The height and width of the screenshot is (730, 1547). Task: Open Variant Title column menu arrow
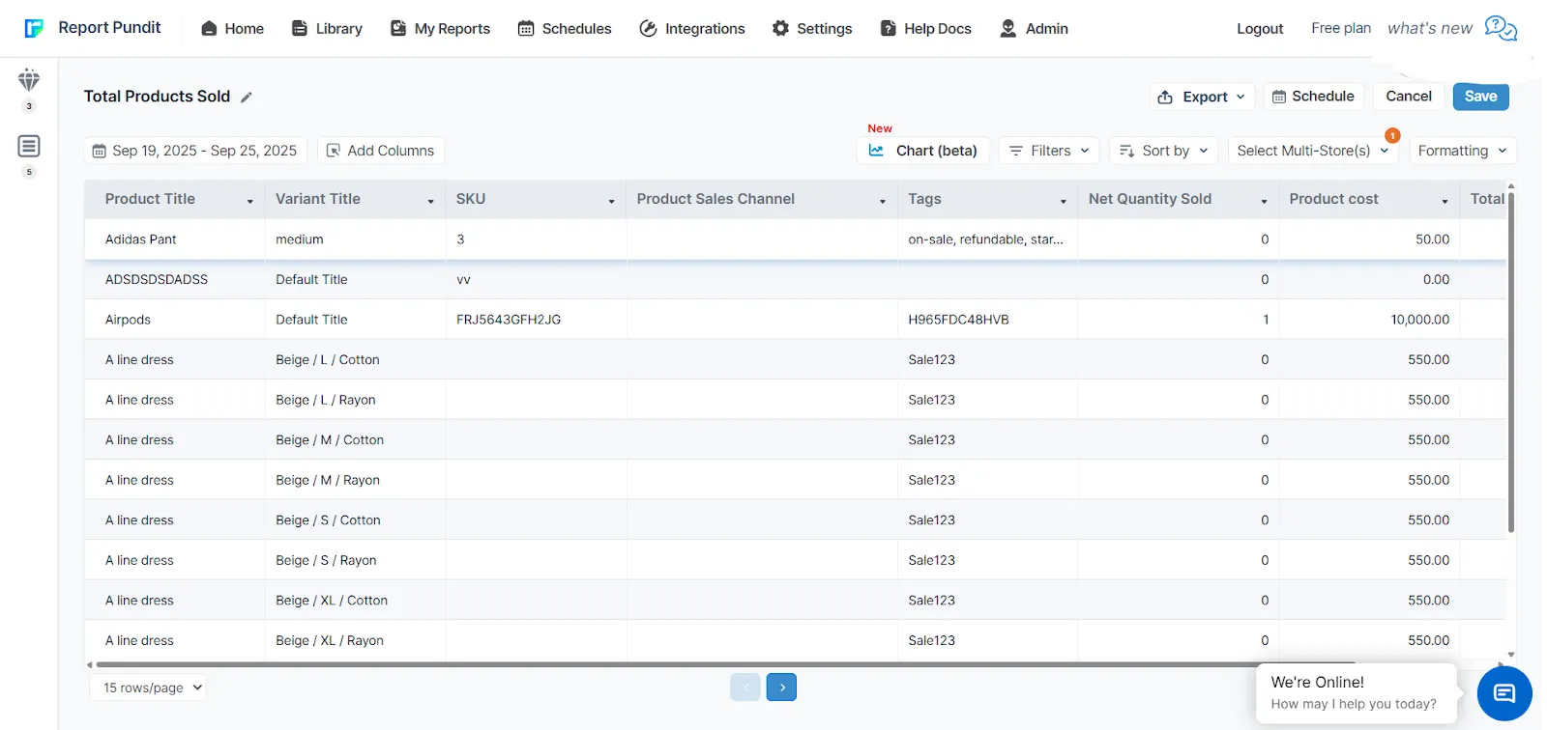coord(431,201)
